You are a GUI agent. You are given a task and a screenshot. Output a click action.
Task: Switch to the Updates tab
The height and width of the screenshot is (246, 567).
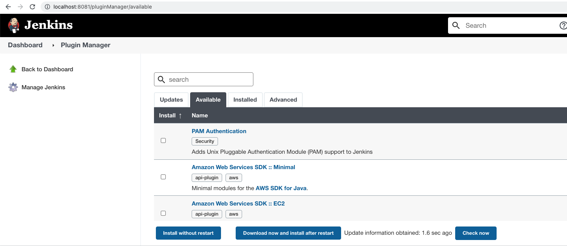[x=171, y=100]
